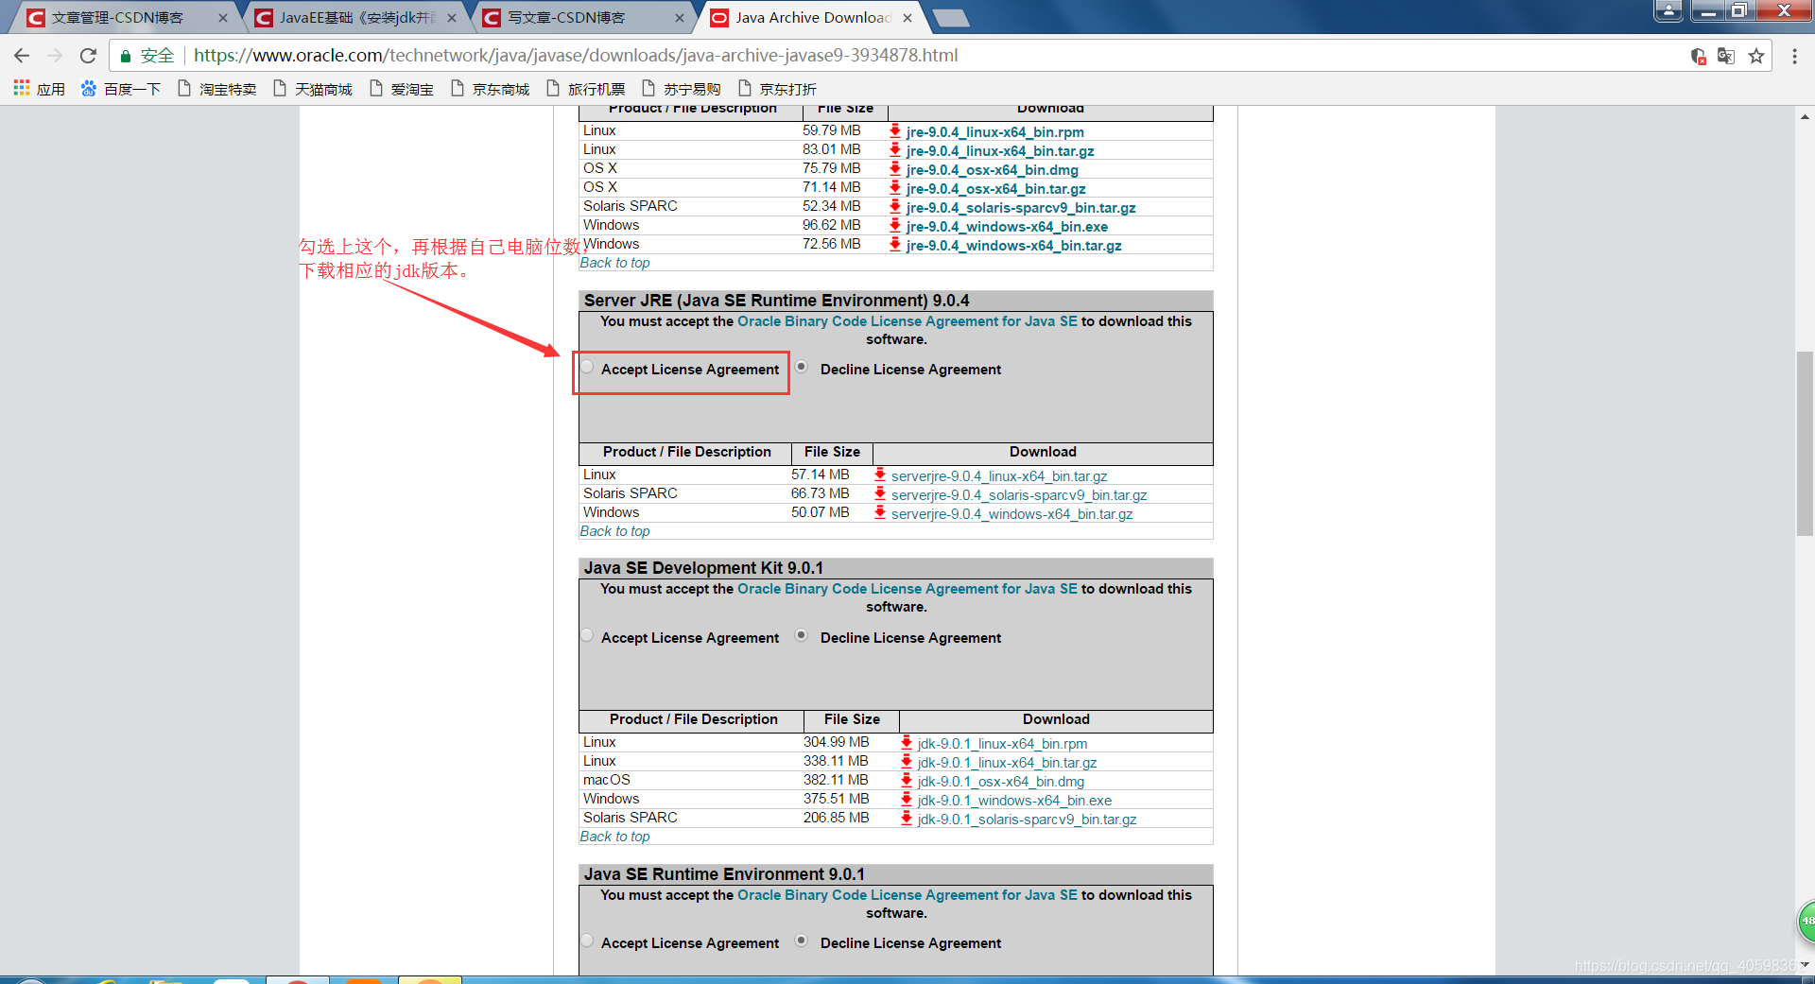Go back using the browser back arrow
This screenshot has height=984, width=1815.
point(22,56)
